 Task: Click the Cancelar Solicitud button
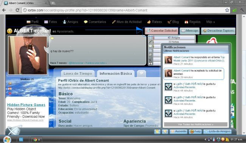tap(162, 31)
